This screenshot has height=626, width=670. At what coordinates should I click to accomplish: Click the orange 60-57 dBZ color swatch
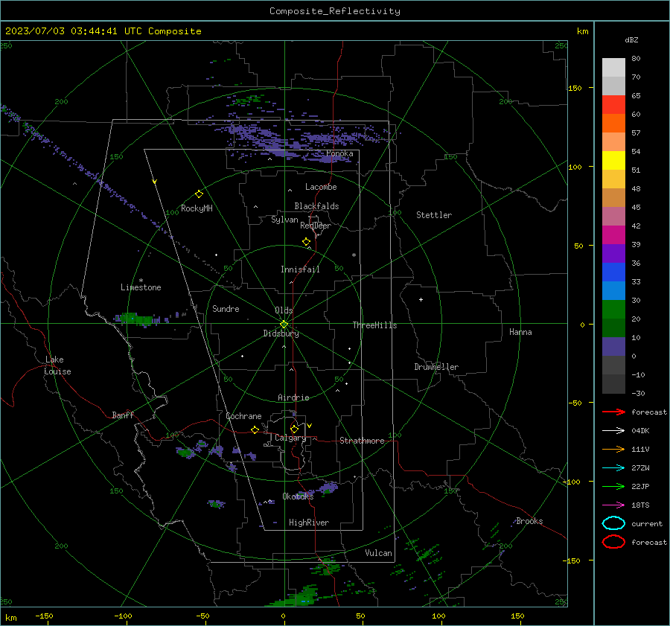(613, 124)
